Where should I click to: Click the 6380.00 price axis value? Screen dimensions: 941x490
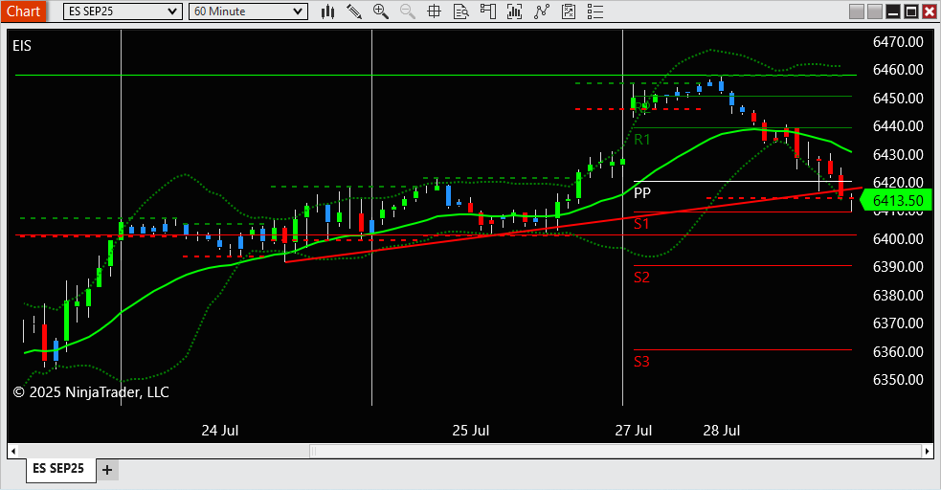point(898,295)
